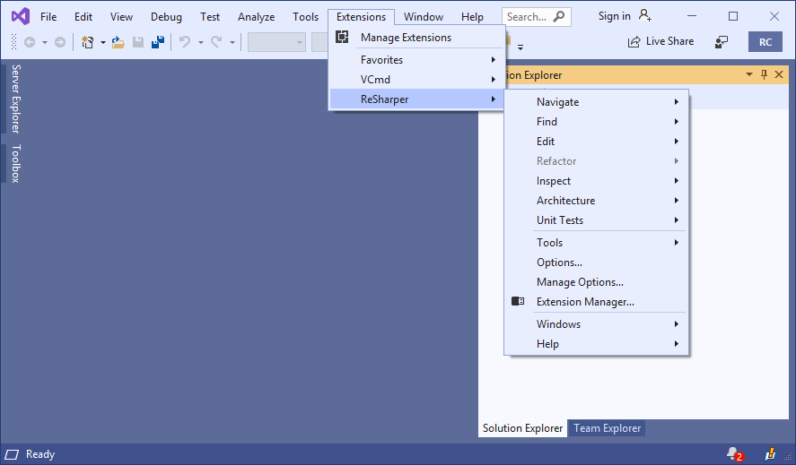The width and height of the screenshot is (796, 465).
Task: Open Solution Explorer window options dropdown
Action: [x=749, y=75]
